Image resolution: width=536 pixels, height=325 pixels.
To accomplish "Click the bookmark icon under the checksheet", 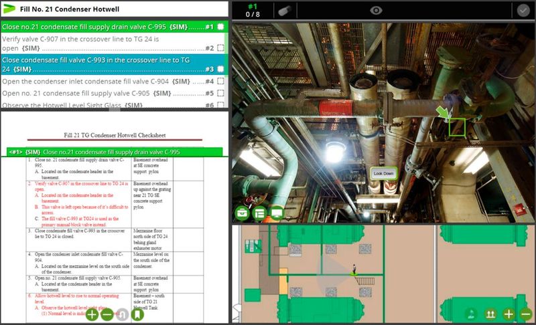I will [139, 314].
